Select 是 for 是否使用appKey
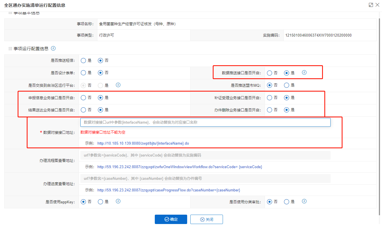 101,202
